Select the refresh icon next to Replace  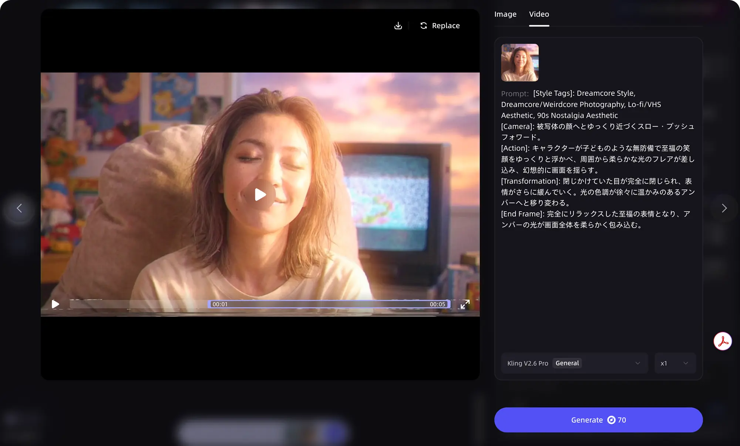click(x=424, y=26)
